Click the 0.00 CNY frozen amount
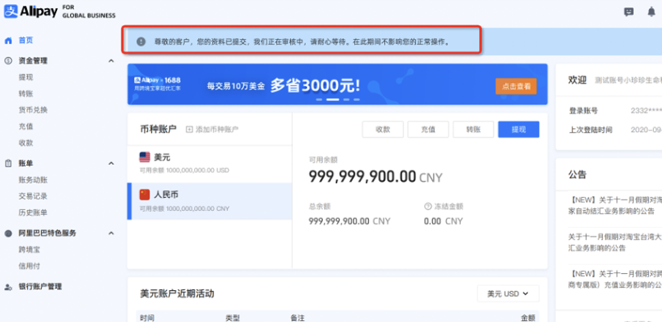 pyautogui.click(x=443, y=222)
